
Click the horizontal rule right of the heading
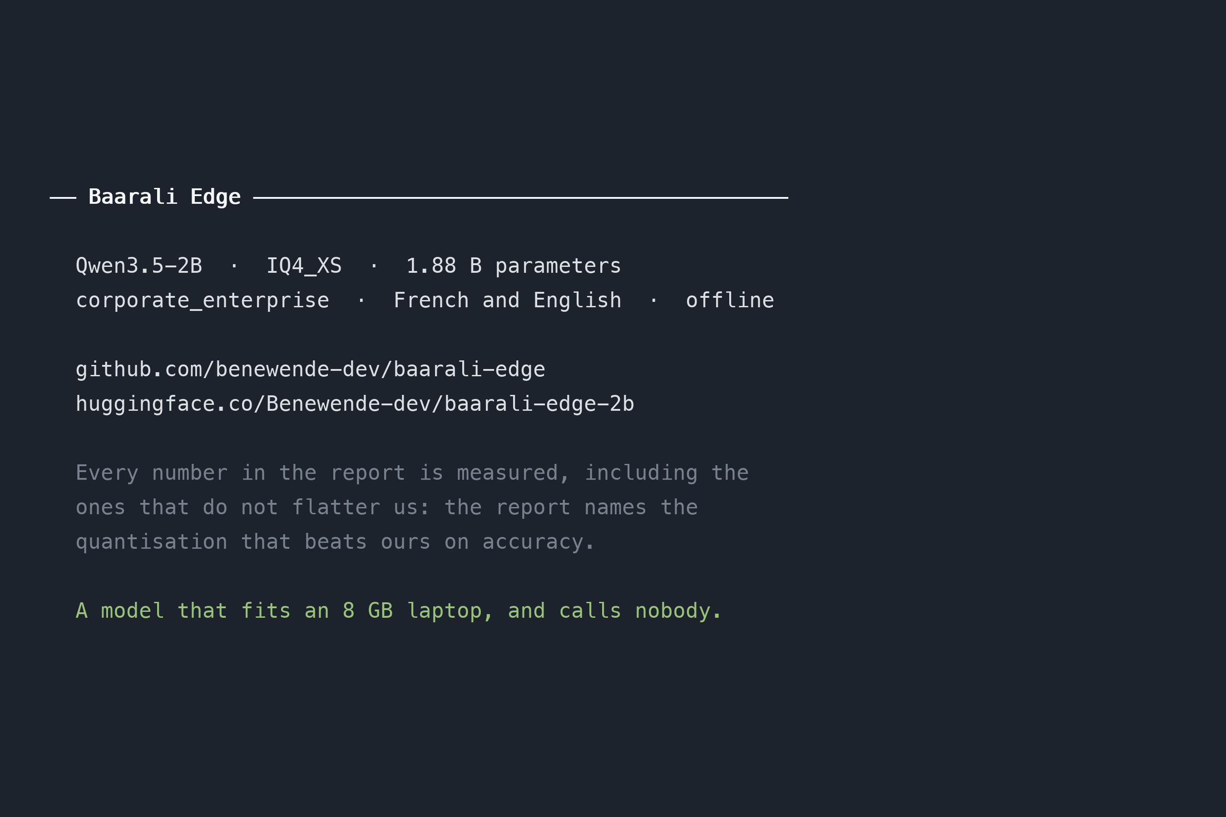click(521, 198)
